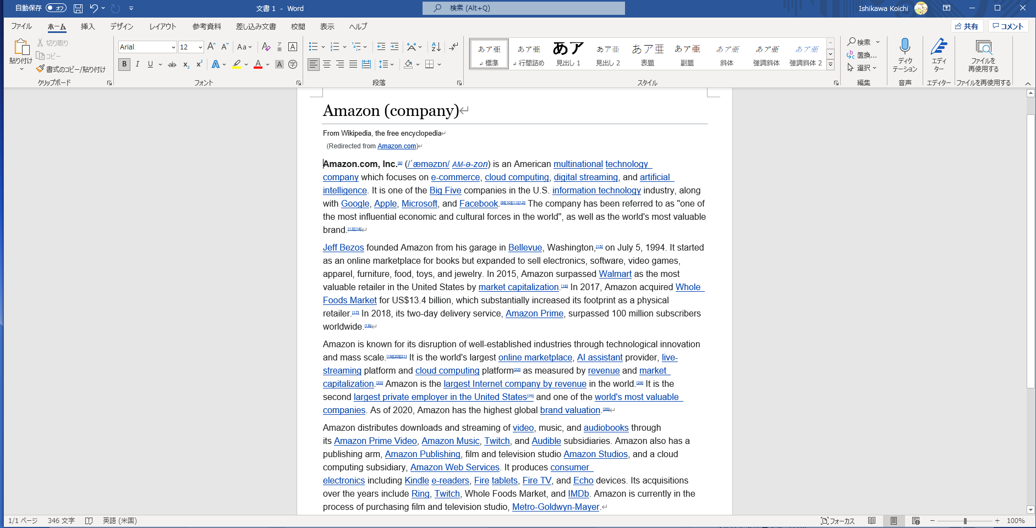Justify the paragraph text
This screenshot has width=1036, height=528.
[x=353, y=64]
